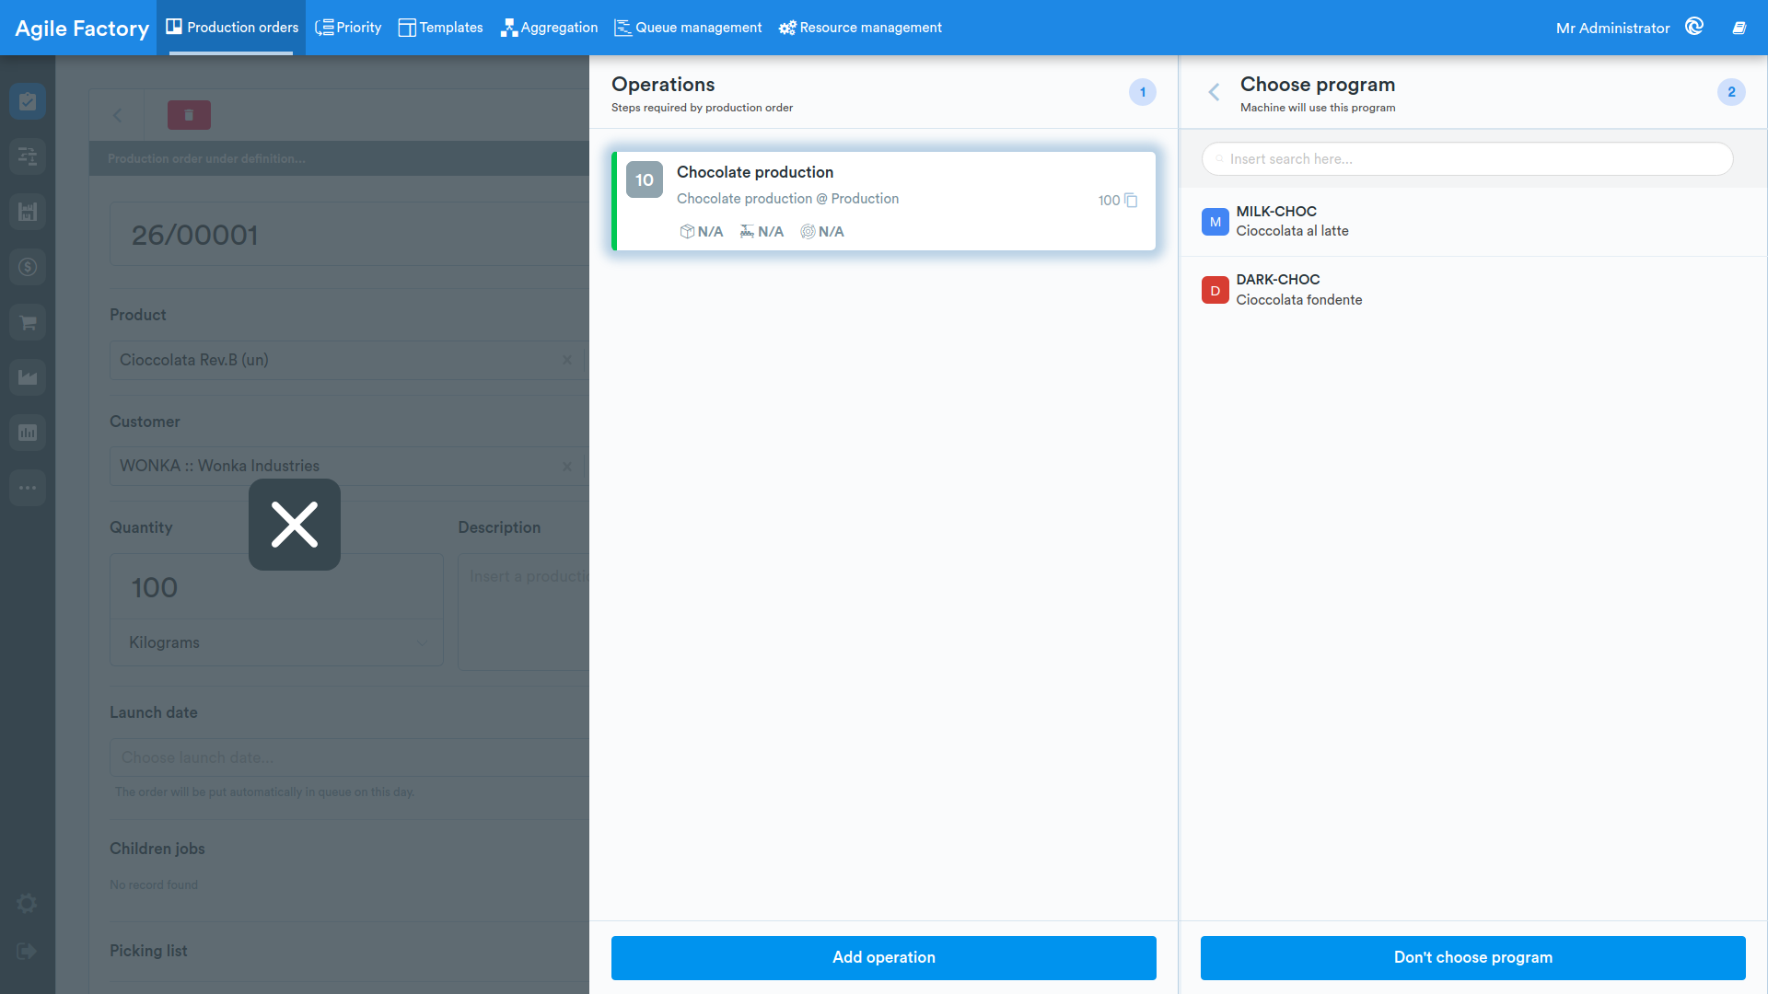Click the step 10 badge on operation card
The height and width of the screenshot is (994, 1768).
(645, 179)
